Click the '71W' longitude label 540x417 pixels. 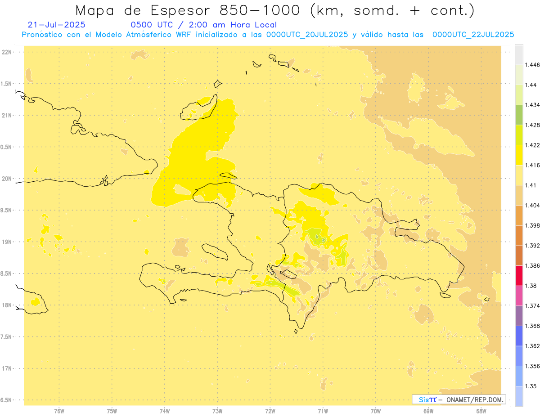[323, 411]
